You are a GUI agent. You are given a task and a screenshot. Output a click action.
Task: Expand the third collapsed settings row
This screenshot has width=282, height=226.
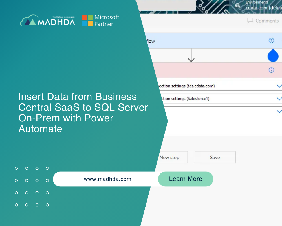[x=279, y=111]
